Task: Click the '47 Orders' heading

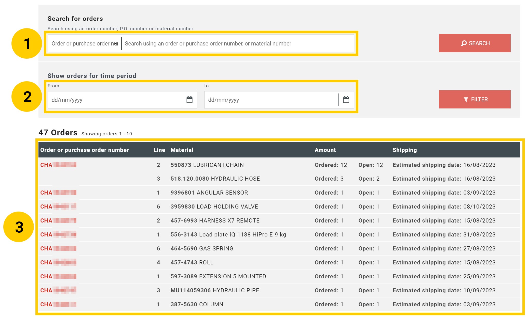Action: pos(58,133)
